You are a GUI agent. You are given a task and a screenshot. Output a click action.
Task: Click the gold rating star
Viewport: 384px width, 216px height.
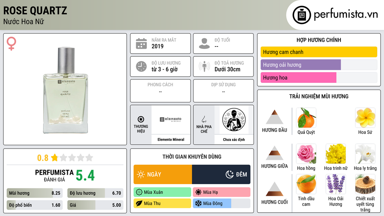click(54, 157)
